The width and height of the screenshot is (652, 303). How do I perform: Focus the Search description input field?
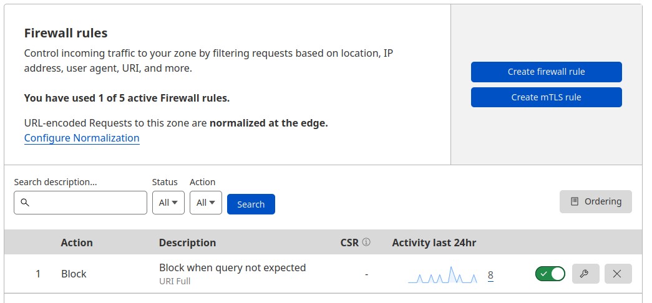click(80, 203)
